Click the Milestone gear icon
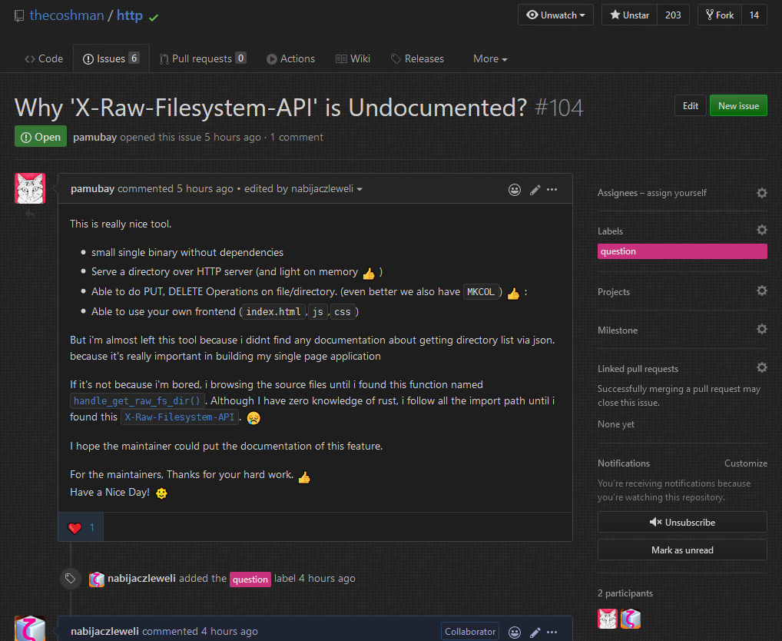The width and height of the screenshot is (782, 641). 761,330
